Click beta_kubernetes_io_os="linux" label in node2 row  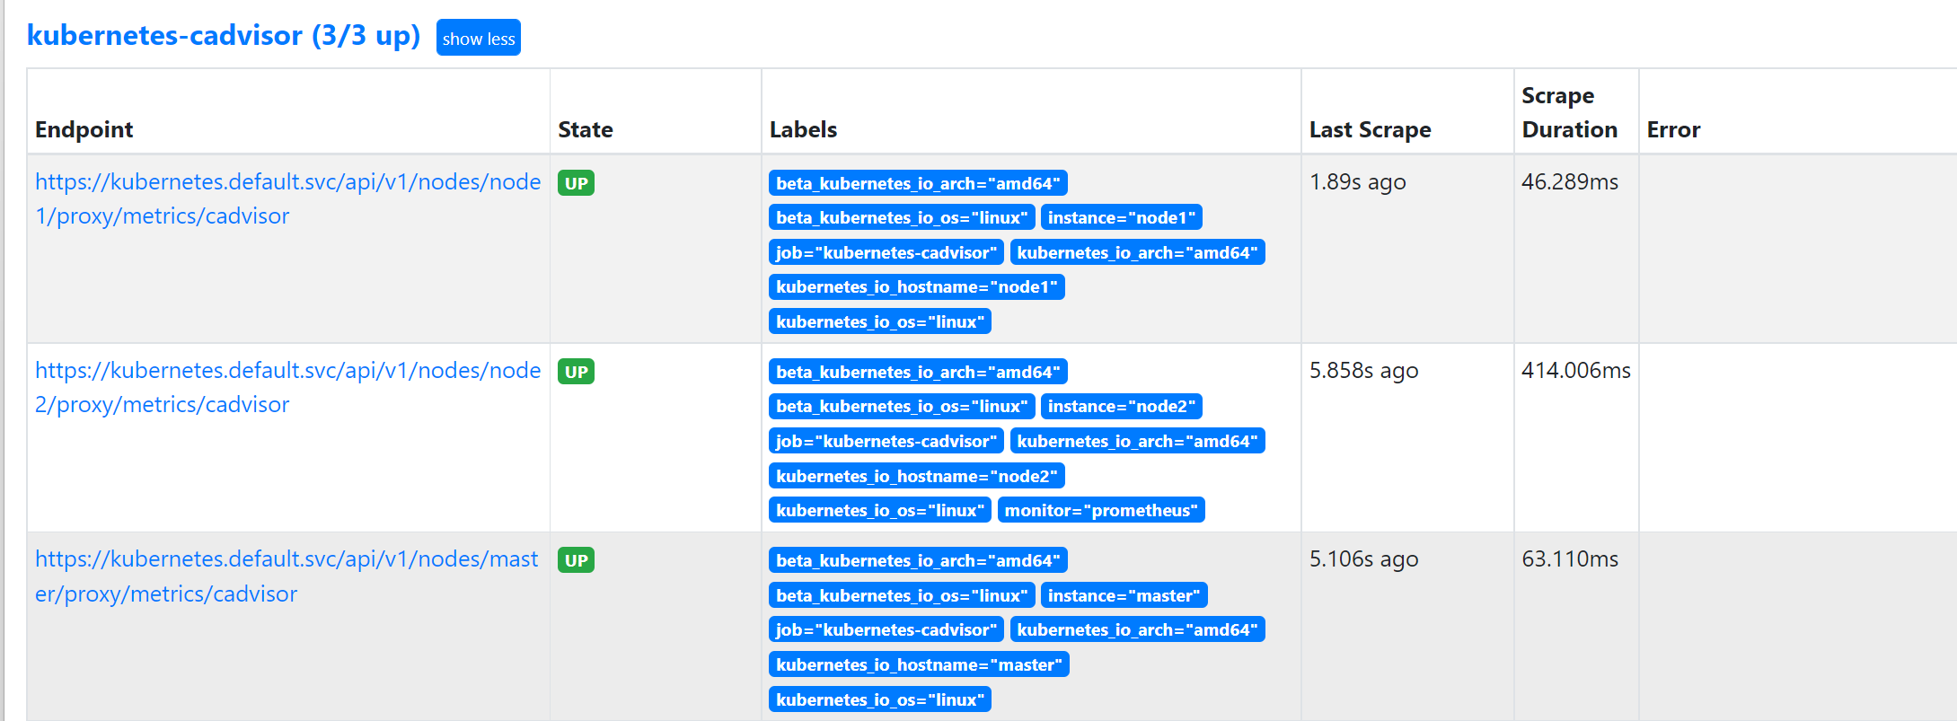902,406
